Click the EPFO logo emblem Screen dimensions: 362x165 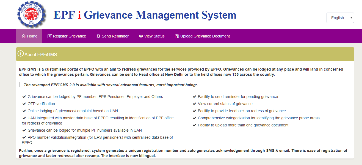tap(32, 15)
